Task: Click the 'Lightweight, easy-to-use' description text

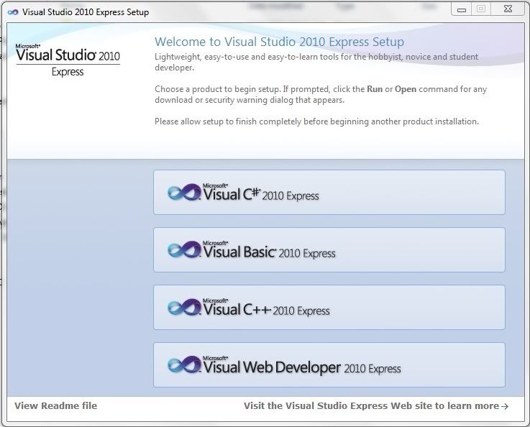Action: [x=316, y=62]
